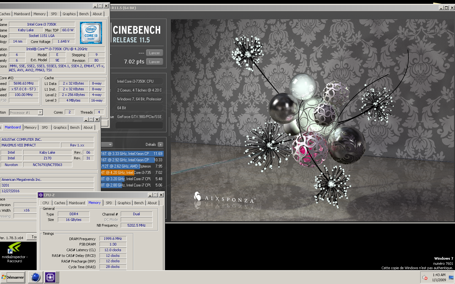Open the Cinebench sphere icon in the taskbar
The height and width of the screenshot is (284, 455).
click(x=35, y=277)
